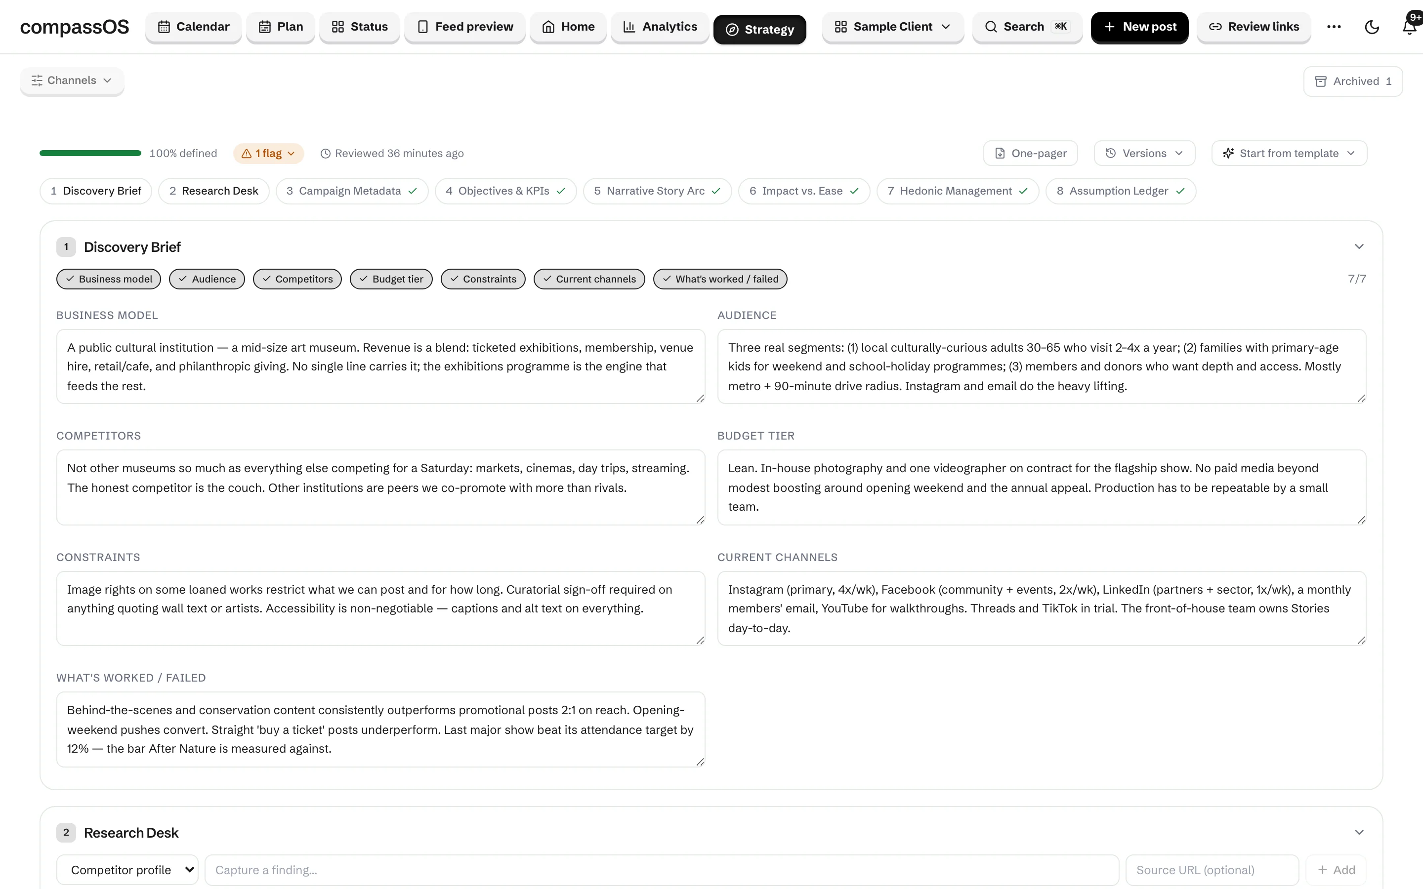This screenshot has width=1423, height=889.
Task: Open Start from template dropdown
Action: (1289, 154)
